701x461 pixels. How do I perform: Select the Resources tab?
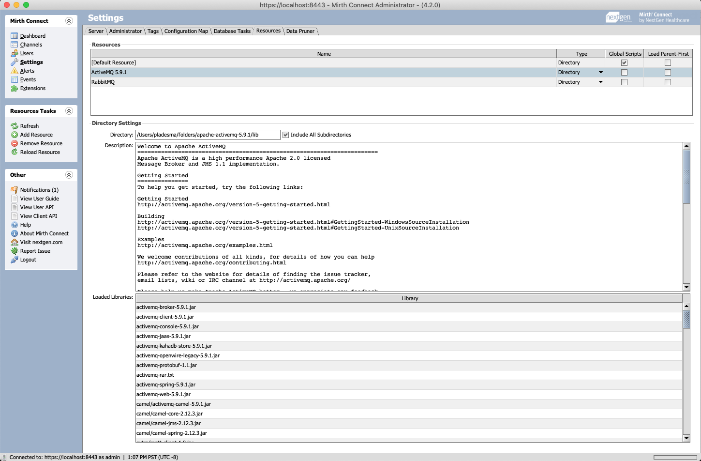click(x=268, y=31)
